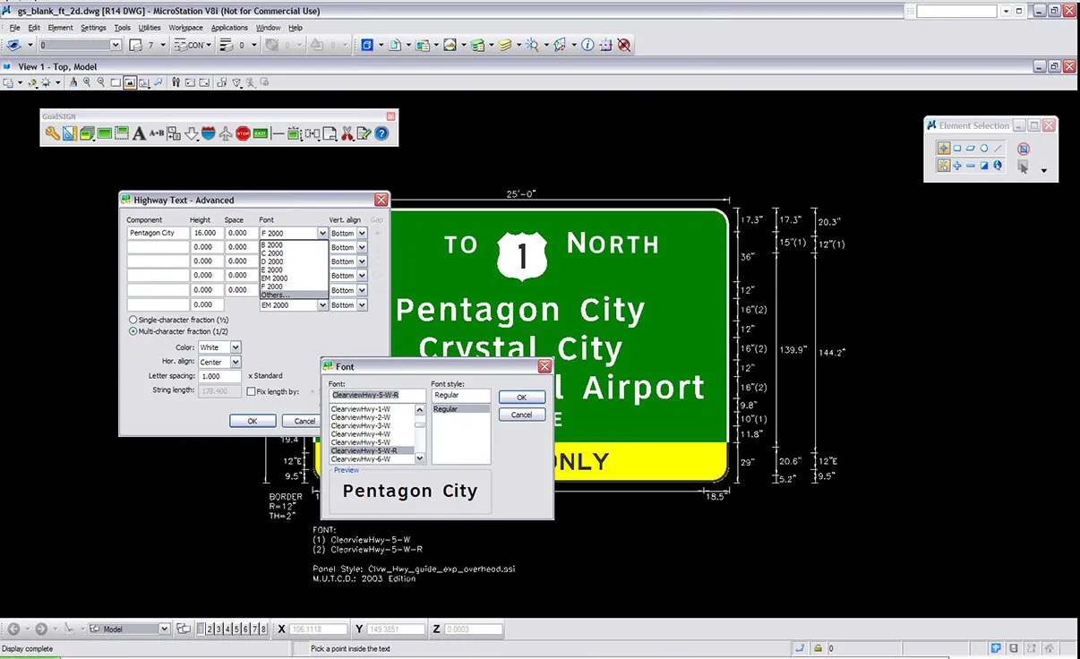Image resolution: width=1080 pixels, height=659 pixels.
Task: Click the X coordinate field in bottom bar
Action: pos(318,629)
